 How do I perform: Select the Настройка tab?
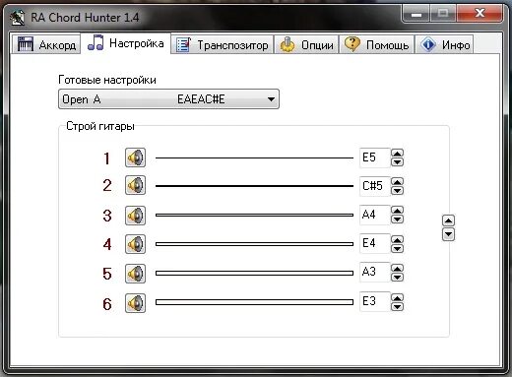click(x=126, y=43)
